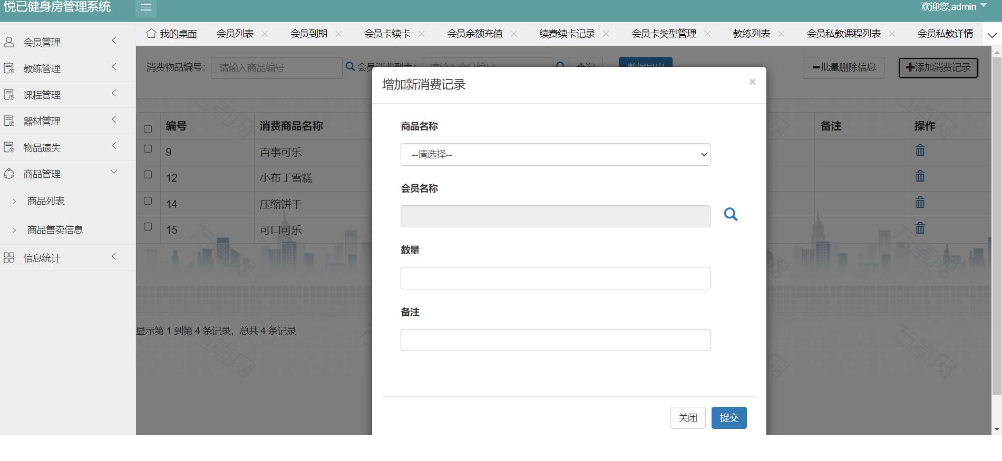Click the 关闭 button in dialog
The height and width of the screenshot is (461, 1002).
pyautogui.click(x=688, y=418)
